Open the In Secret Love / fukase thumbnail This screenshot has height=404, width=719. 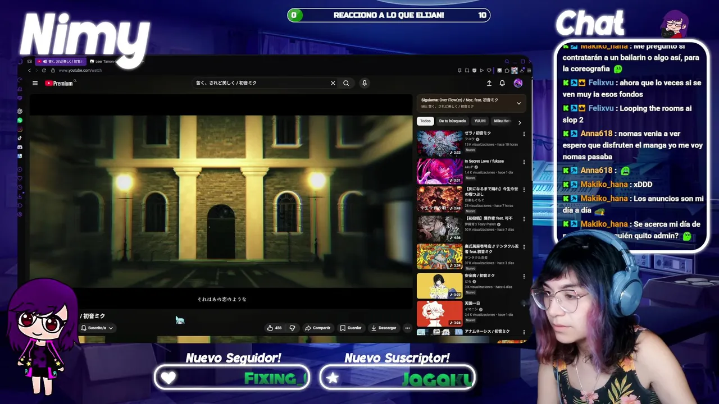[439, 171]
